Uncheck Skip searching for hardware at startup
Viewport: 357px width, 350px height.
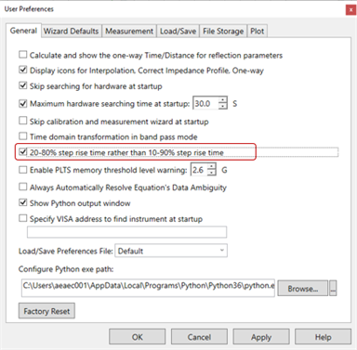click(x=23, y=85)
